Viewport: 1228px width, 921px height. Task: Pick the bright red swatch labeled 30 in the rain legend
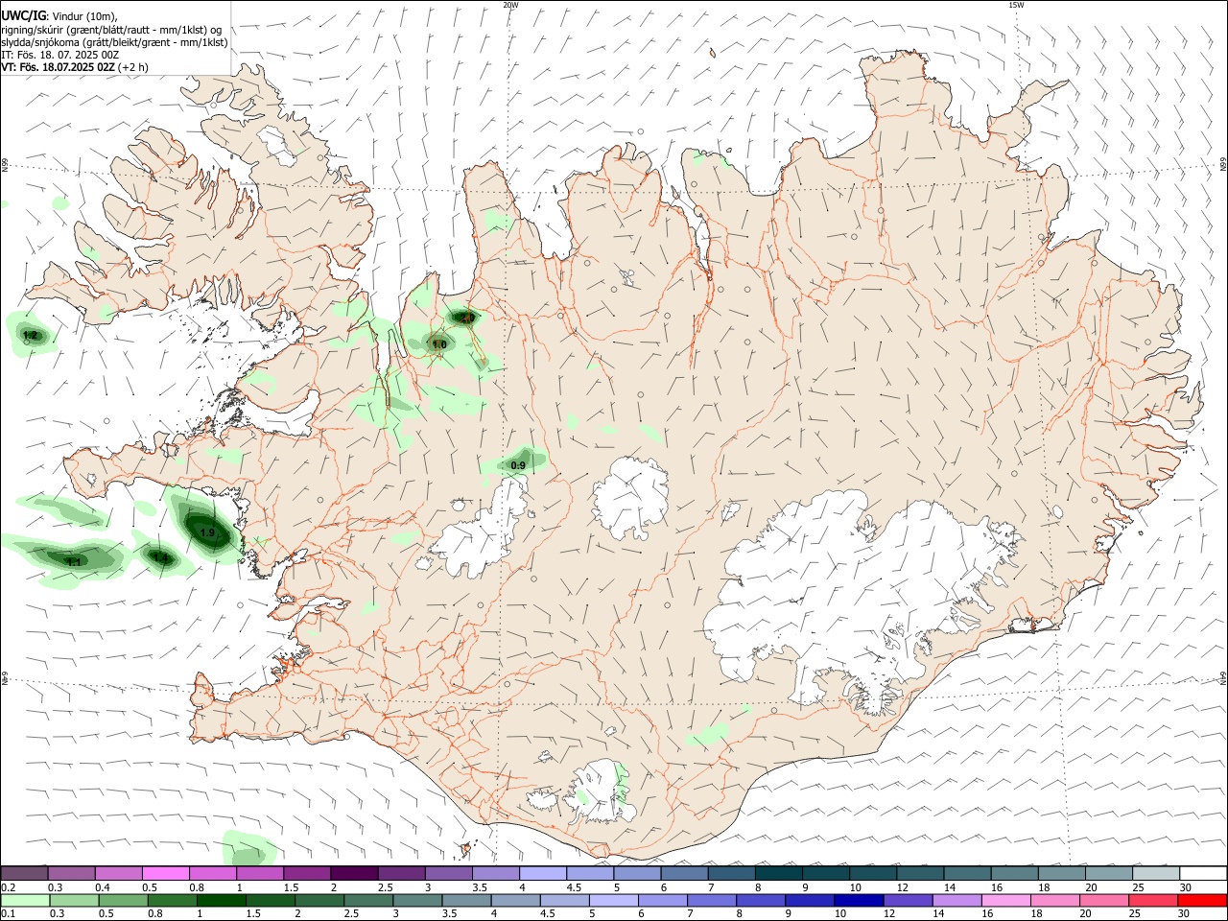[1202, 900]
